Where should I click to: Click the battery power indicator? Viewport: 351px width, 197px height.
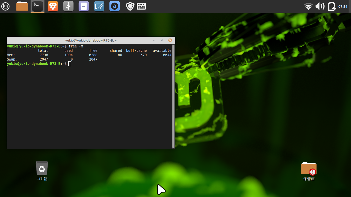pyautogui.click(x=332, y=6)
